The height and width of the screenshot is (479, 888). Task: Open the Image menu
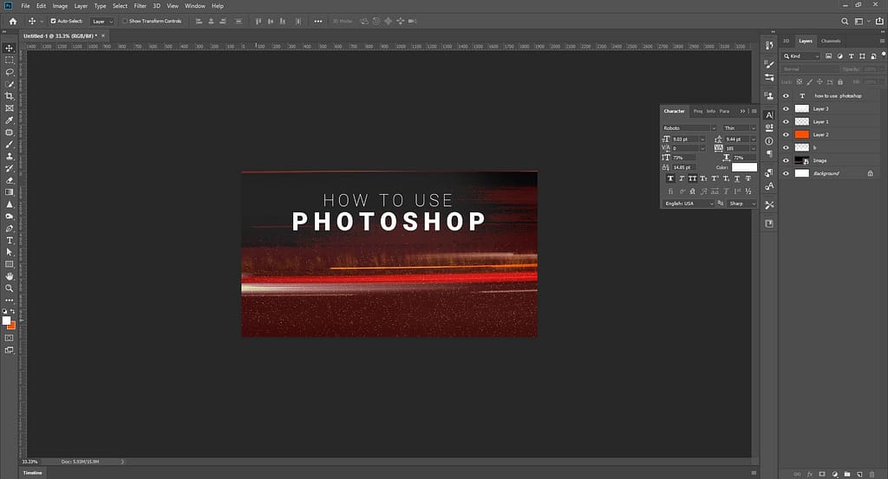click(x=60, y=6)
